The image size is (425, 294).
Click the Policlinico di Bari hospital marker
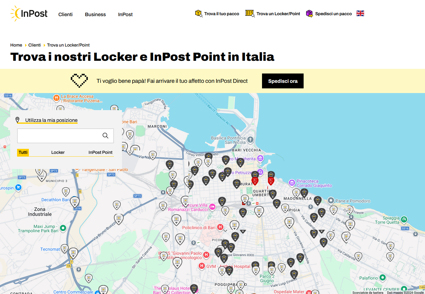tap(220, 227)
